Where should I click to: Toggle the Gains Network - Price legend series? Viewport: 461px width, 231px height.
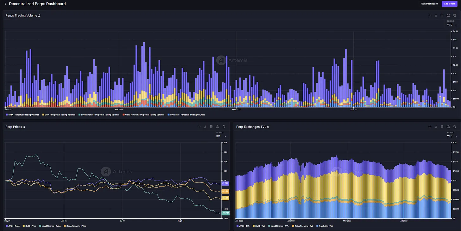pyautogui.click(x=75, y=226)
